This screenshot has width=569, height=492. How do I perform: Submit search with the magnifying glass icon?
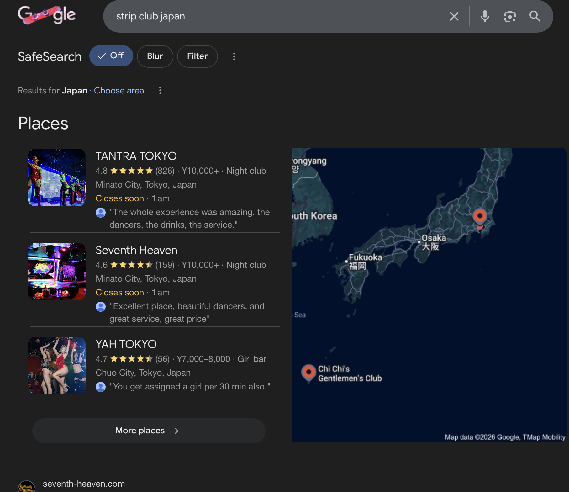535,16
